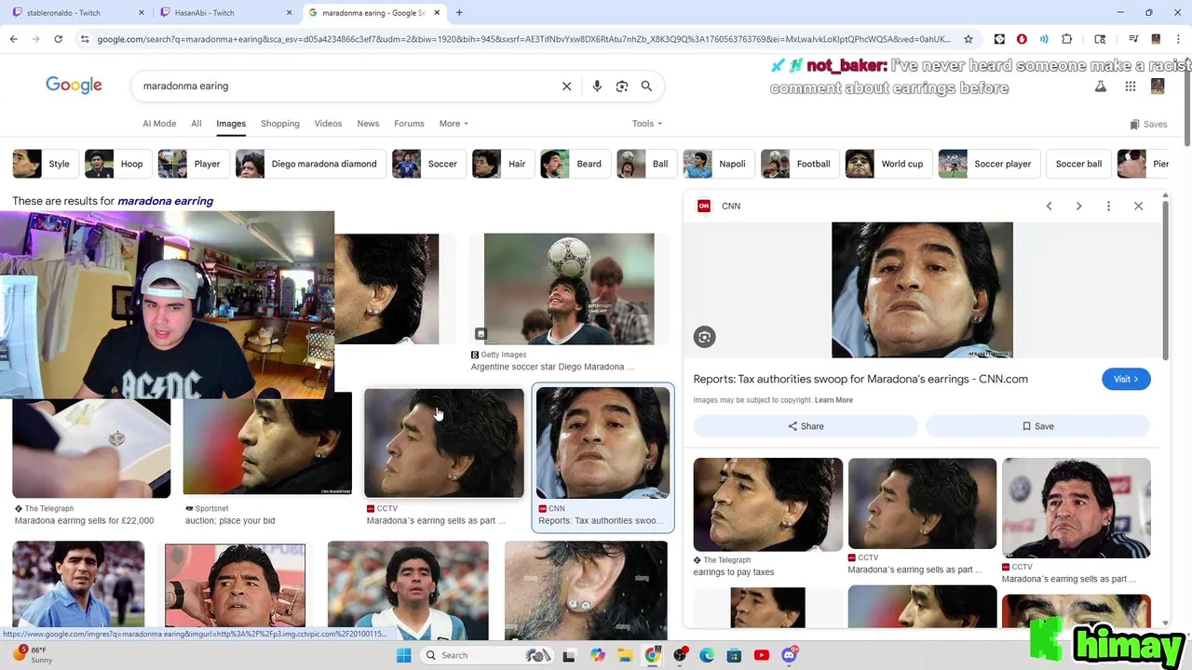Filter by the Hoop chip

point(116,164)
